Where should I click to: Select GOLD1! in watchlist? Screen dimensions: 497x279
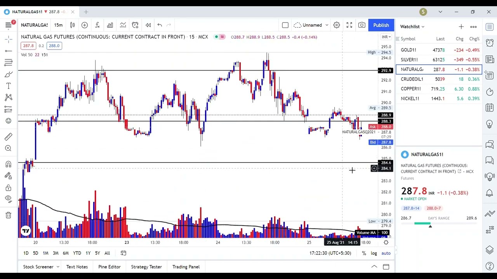point(439,50)
